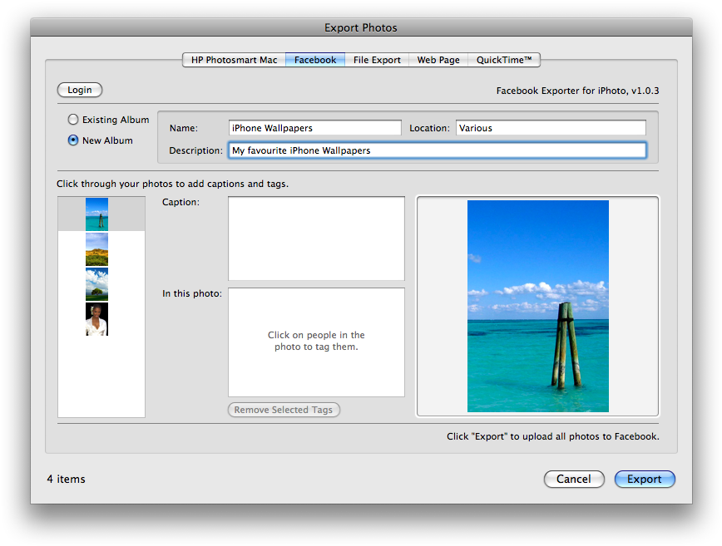
Task: Cancel the photo export
Action: coord(574,479)
